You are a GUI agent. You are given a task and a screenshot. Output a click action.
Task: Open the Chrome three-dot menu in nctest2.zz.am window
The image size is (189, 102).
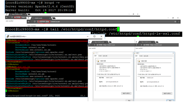pos(179,22)
